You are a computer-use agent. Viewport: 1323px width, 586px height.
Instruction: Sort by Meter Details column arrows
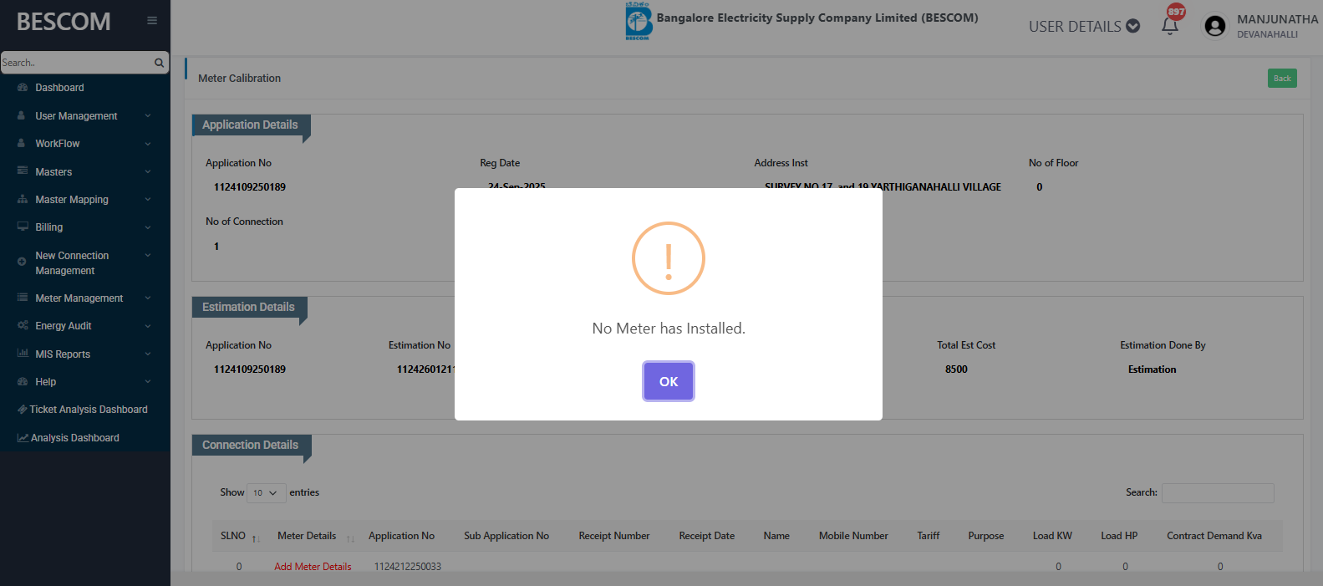pyautogui.click(x=350, y=538)
